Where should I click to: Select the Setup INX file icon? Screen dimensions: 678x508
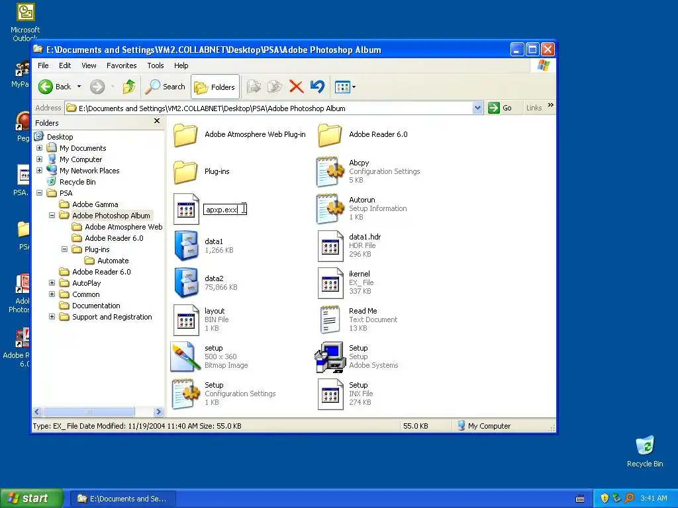pyautogui.click(x=330, y=394)
